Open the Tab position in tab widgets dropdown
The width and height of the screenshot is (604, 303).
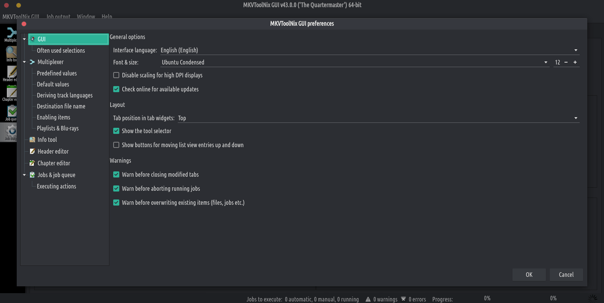tap(378, 118)
